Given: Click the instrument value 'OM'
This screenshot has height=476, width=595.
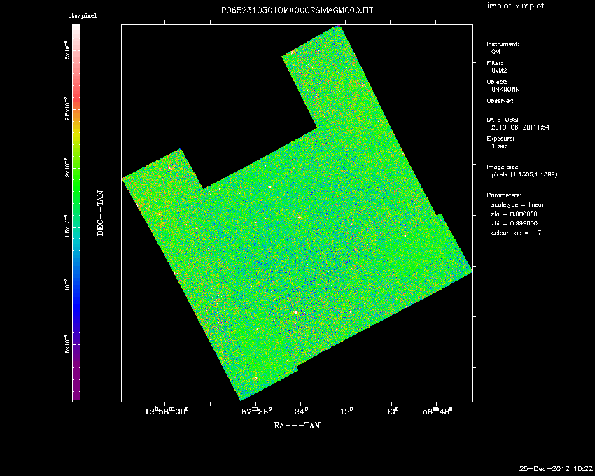Looking at the screenshot, I should (496, 52).
